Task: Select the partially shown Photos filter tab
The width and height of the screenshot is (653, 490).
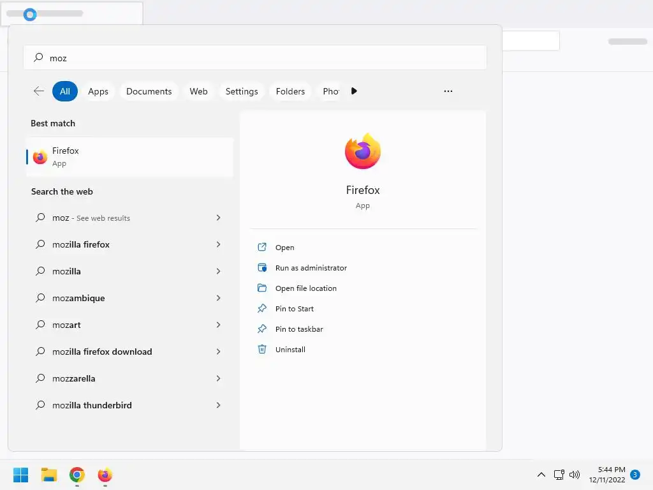Action: point(331,91)
